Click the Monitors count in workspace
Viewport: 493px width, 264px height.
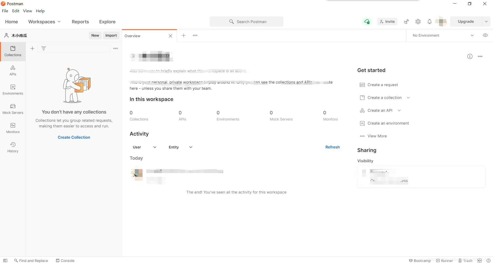point(330,116)
